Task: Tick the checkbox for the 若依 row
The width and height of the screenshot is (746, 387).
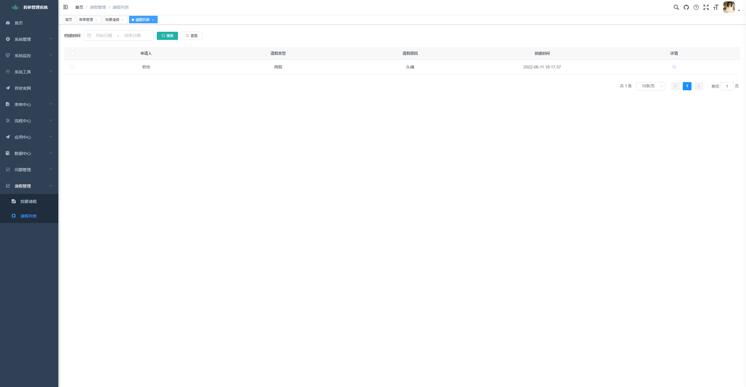Action: [x=72, y=67]
